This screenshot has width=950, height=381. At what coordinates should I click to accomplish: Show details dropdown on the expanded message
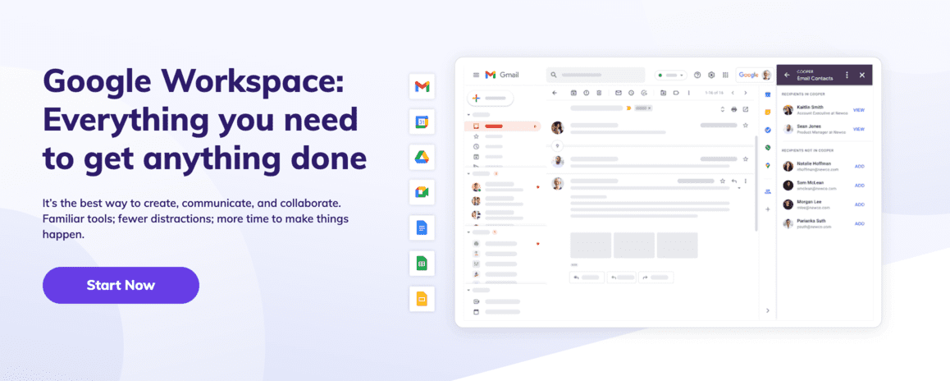(739, 189)
